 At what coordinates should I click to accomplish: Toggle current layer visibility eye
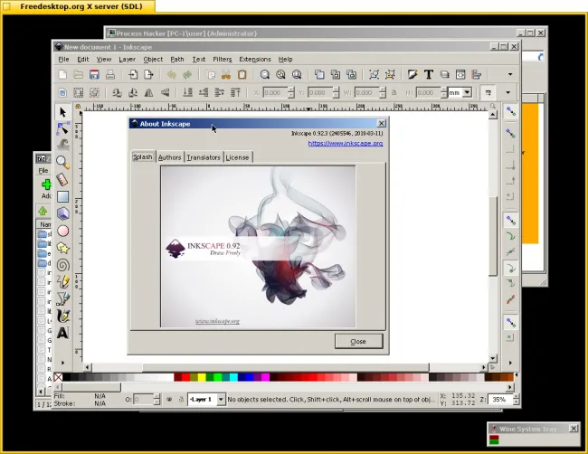169,400
